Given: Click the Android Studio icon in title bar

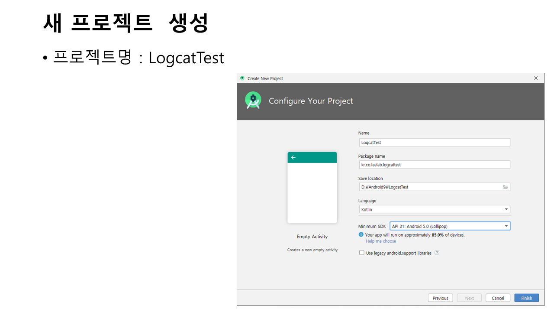Looking at the screenshot, I should (242, 78).
